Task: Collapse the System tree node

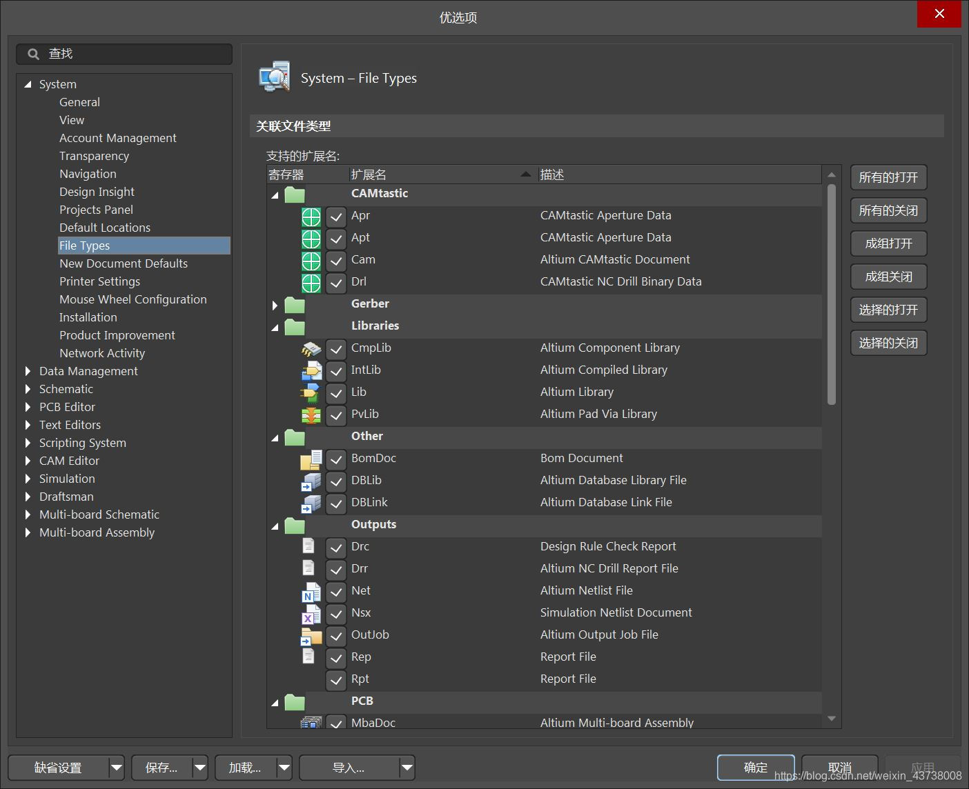Action: tap(28, 84)
